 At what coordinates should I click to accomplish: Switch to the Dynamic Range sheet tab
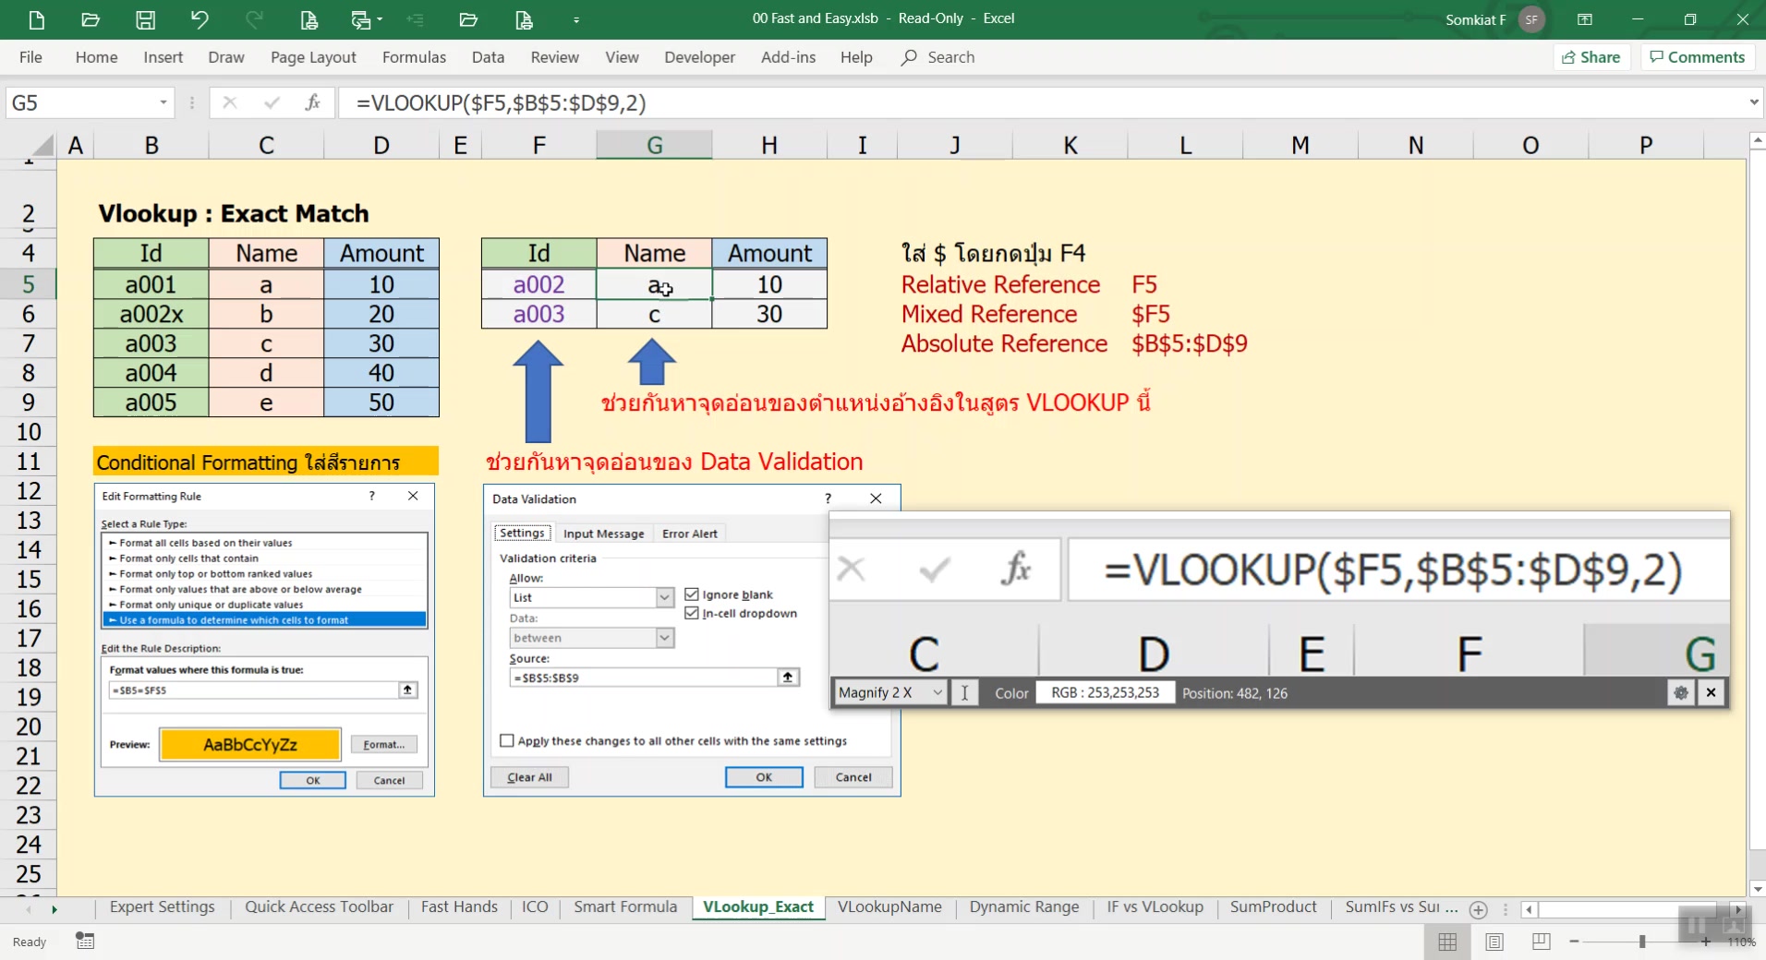point(1024,907)
